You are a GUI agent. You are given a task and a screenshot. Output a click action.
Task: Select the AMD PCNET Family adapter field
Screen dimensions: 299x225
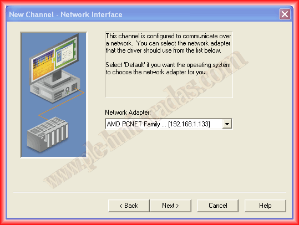coord(169,124)
